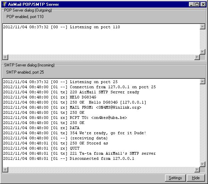
Task: Select '250 OK Hello DG834G [127.0.0.1]' line
Action: 75,102
